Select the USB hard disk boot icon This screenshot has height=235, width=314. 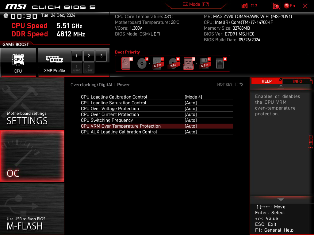pyautogui.click(x=158, y=63)
